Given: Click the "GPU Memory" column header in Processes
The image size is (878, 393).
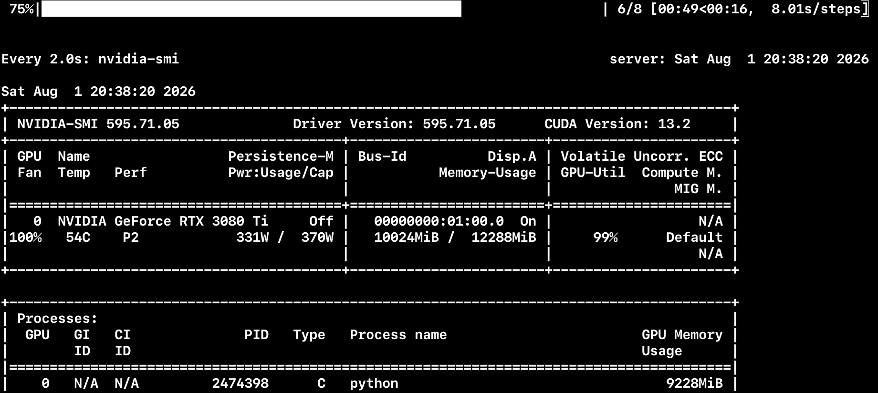Looking at the screenshot, I should click(682, 334).
